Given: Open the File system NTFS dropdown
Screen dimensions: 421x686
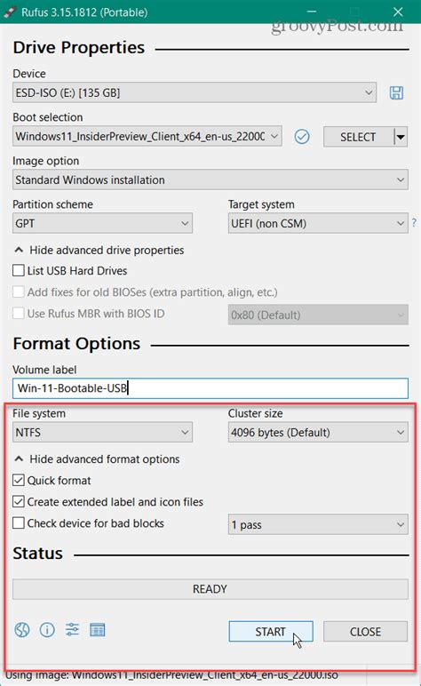Looking at the screenshot, I should (102, 432).
